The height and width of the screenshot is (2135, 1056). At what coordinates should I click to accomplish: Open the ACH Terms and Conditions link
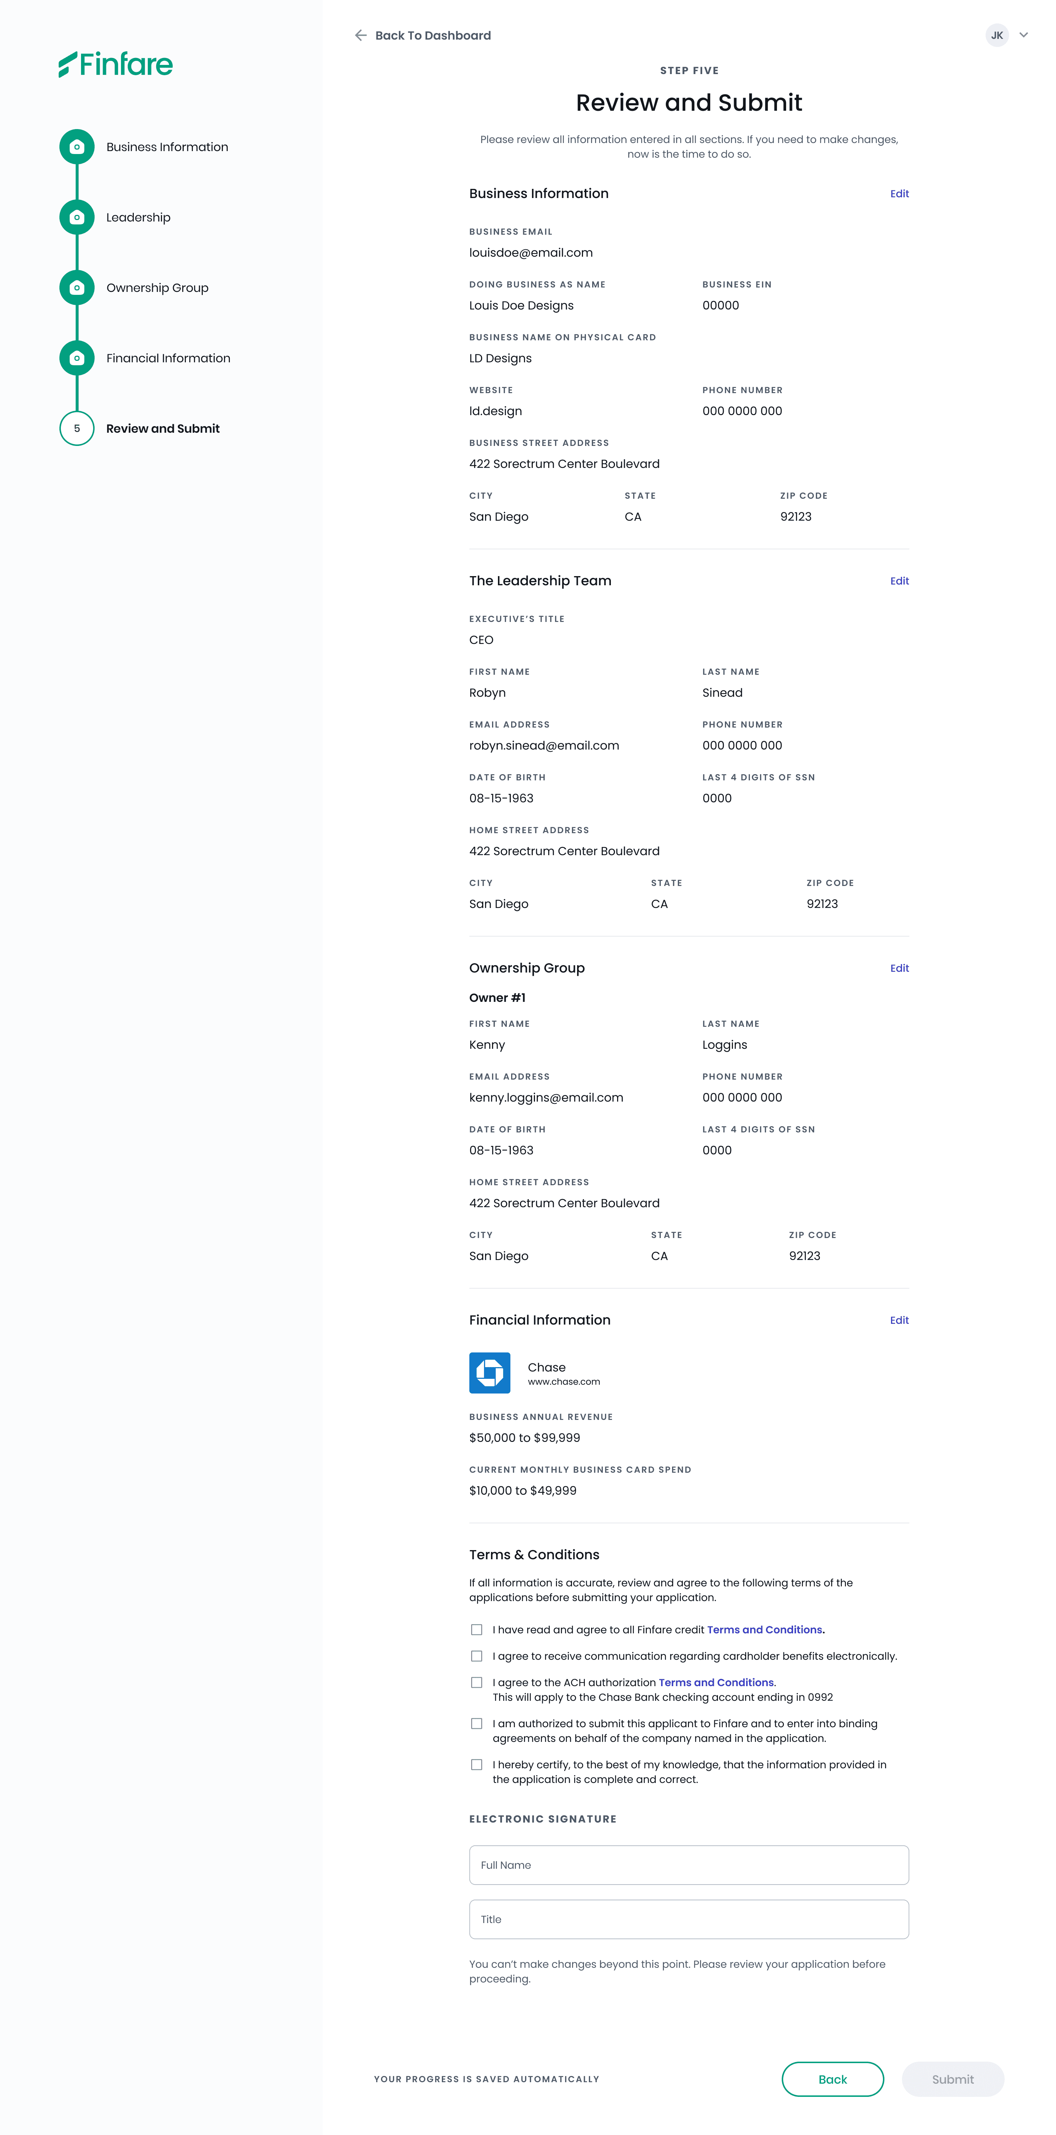716,1682
